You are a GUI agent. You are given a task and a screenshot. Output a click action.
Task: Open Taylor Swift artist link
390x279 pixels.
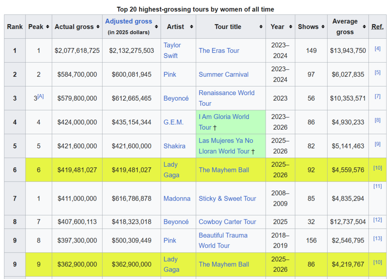coord(172,50)
